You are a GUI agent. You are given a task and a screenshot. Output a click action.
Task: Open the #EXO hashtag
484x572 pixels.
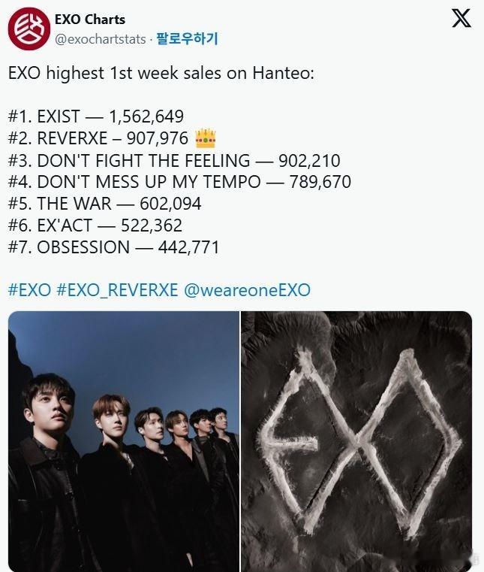coord(29,290)
